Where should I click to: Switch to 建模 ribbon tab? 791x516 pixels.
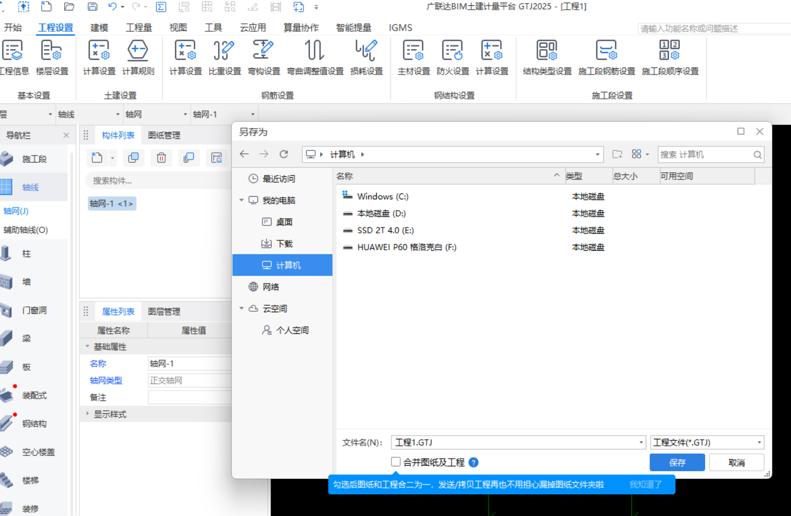coord(99,28)
